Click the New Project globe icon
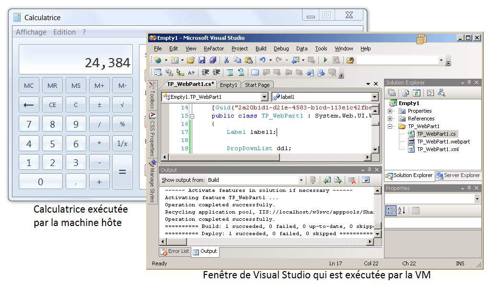The image size is (500, 286). pyautogui.click(x=158, y=60)
